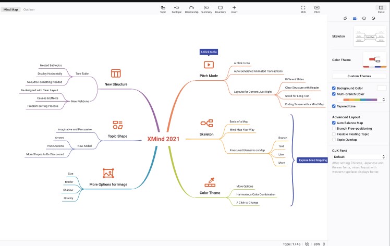Open the Style panel icon
Image resolution: width=390 pixels, height=246 pixels.
345,18
